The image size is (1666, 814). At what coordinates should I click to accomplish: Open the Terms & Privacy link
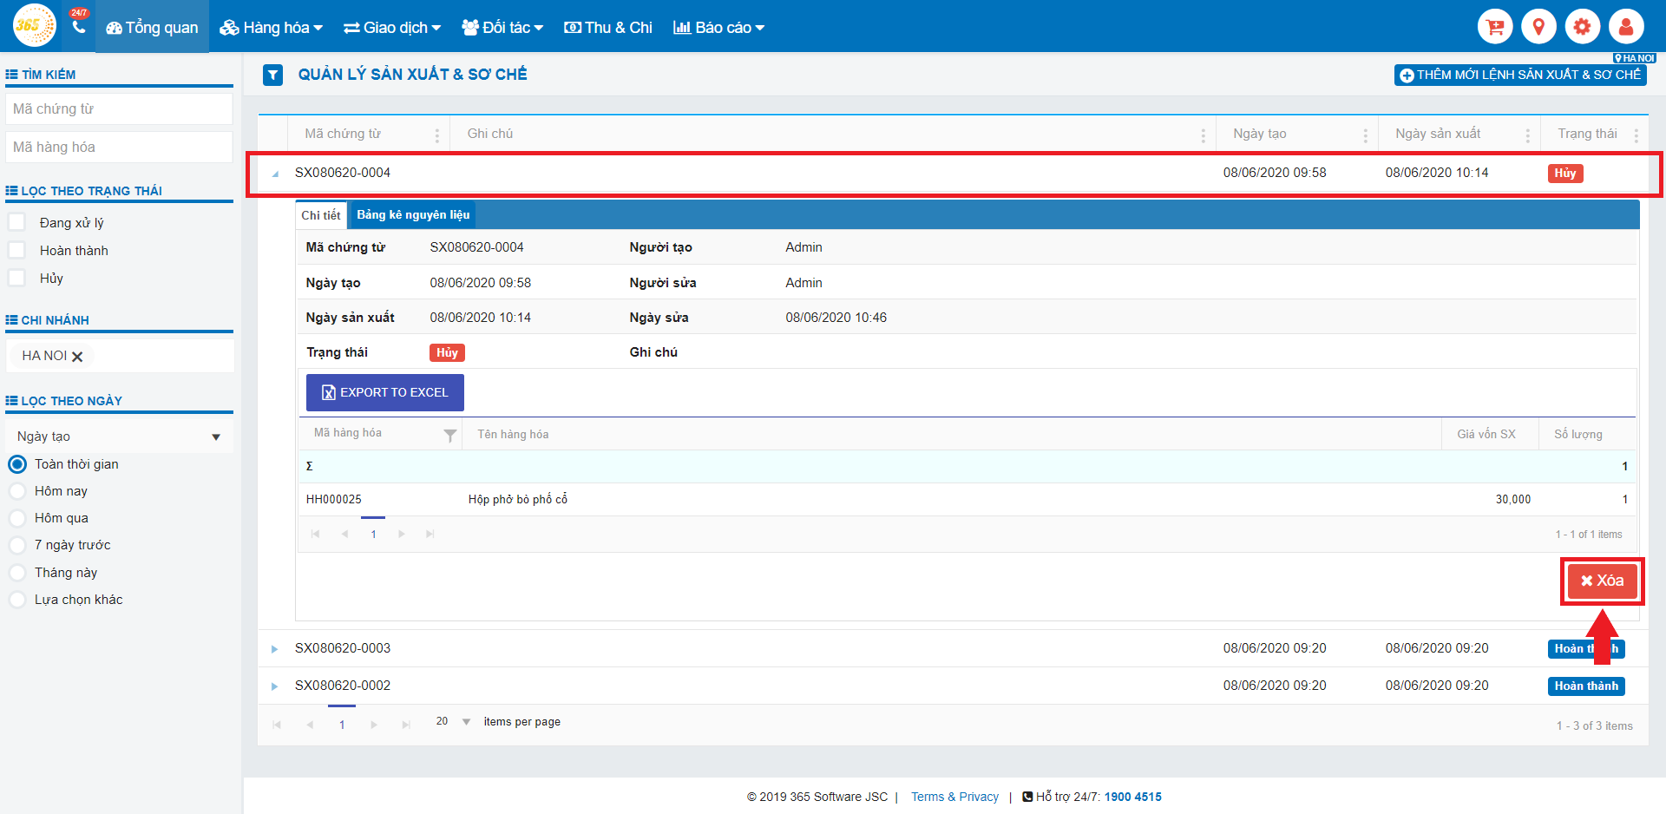(954, 797)
